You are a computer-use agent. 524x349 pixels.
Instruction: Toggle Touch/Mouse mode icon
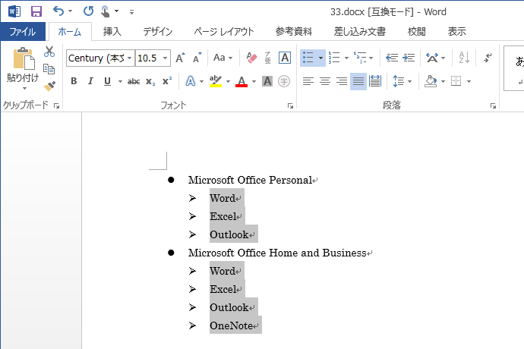(106, 11)
